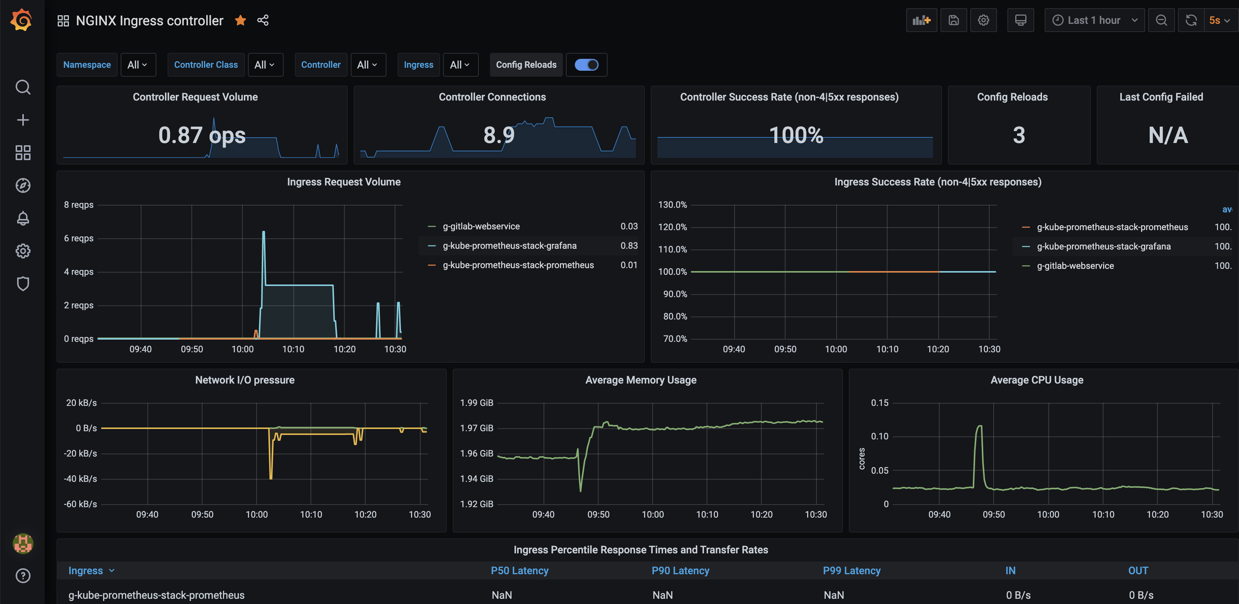Click g-gitlab-webservice swatch in success rate legend
1239x604 pixels.
(1025, 266)
